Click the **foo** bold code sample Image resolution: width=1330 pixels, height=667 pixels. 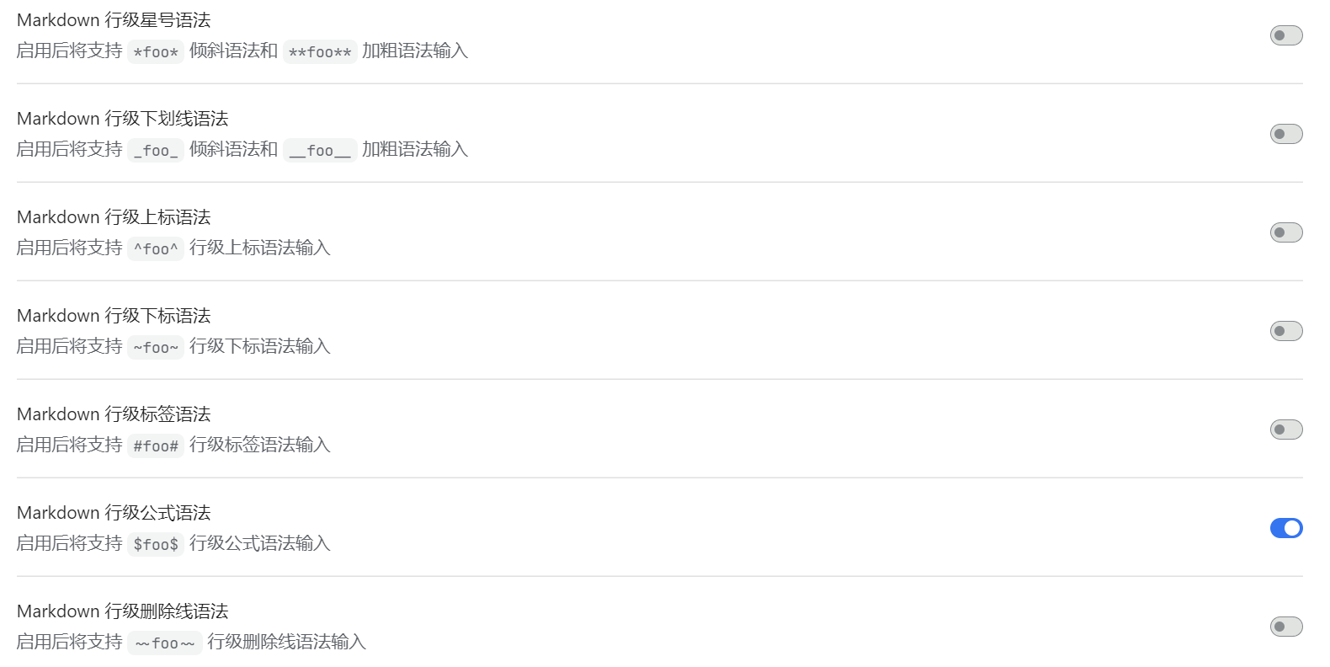pos(320,52)
